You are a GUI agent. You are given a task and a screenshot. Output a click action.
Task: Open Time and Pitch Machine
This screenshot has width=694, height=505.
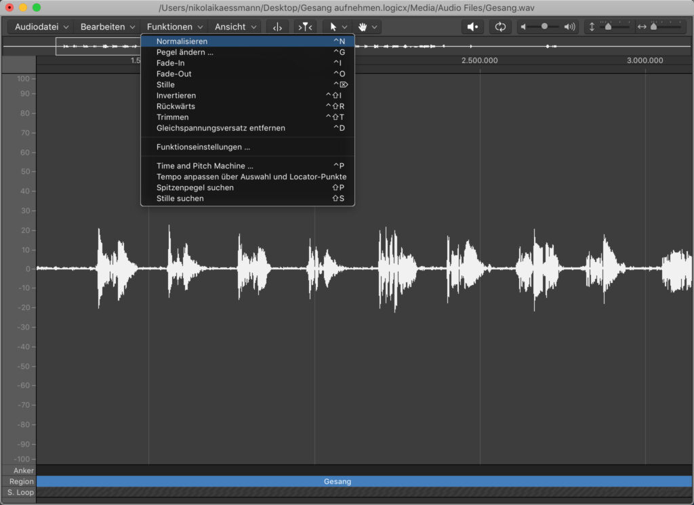pyautogui.click(x=247, y=166)
